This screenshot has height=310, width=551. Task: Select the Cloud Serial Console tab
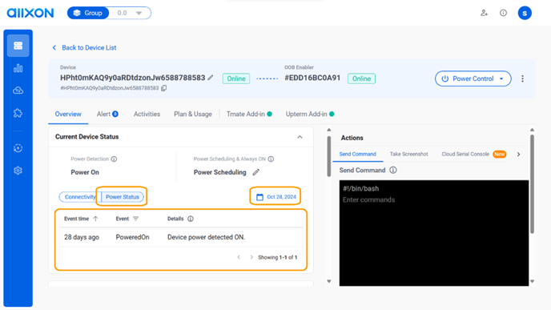pos(473,155)
